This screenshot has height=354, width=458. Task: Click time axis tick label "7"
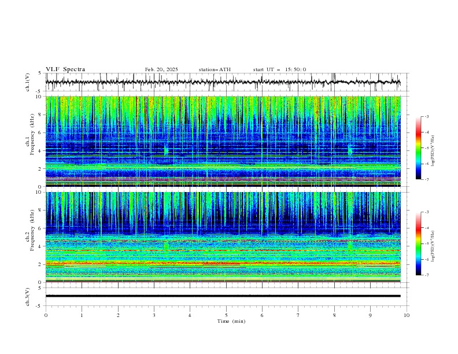(298, 315)
